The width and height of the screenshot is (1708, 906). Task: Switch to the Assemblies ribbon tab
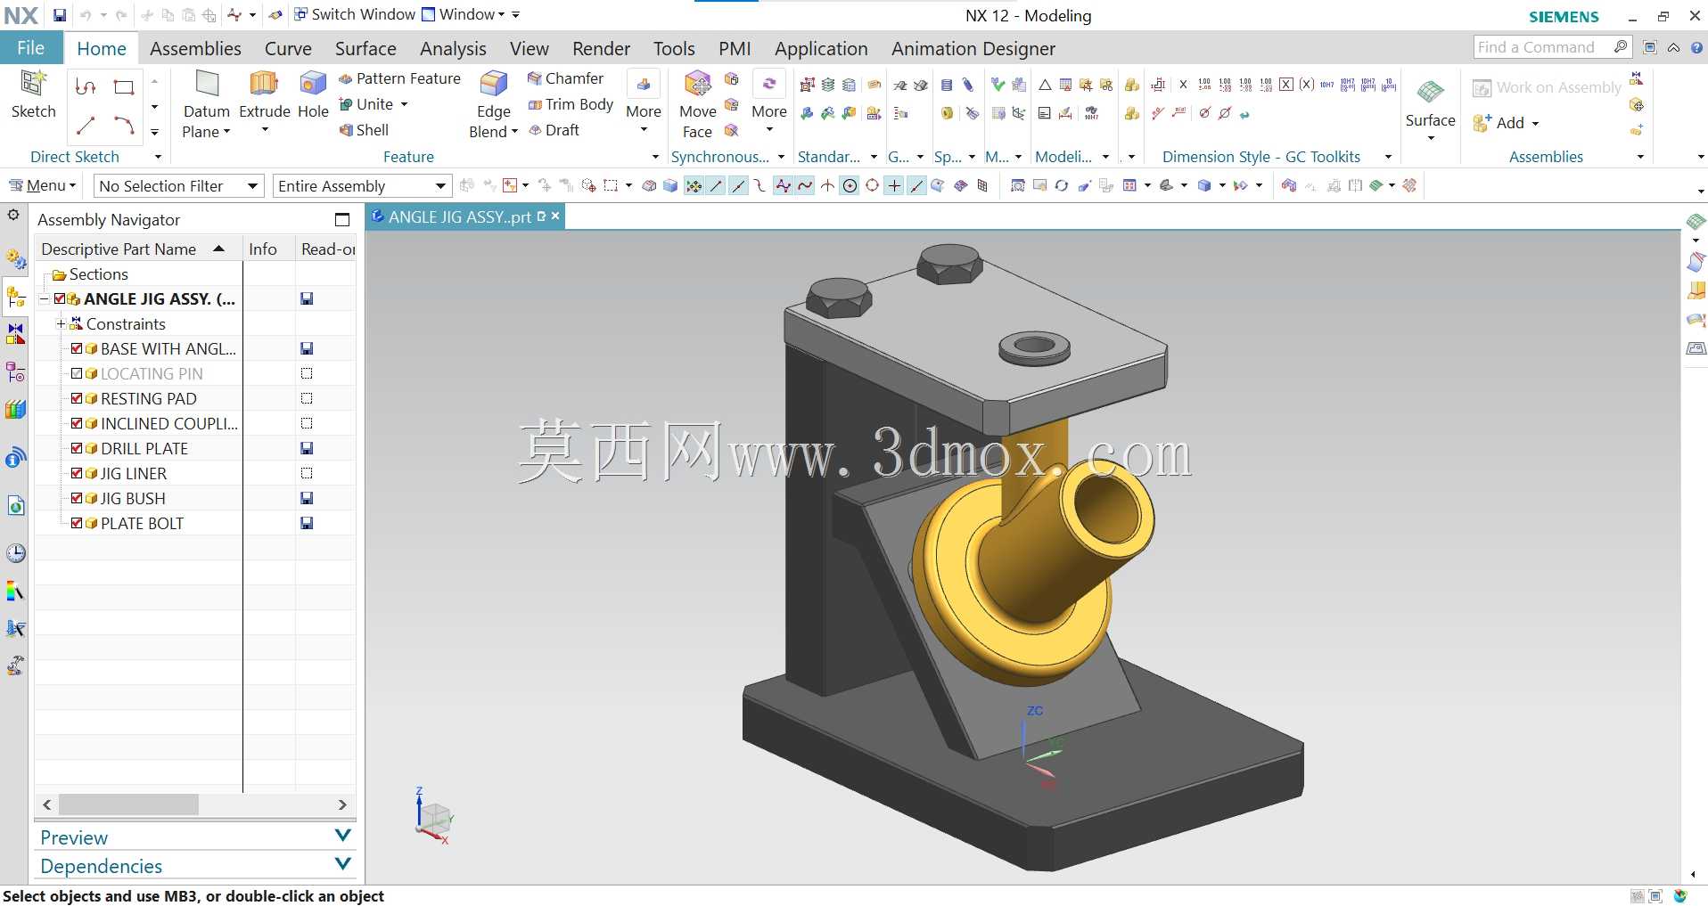click(x=195, y=48)
